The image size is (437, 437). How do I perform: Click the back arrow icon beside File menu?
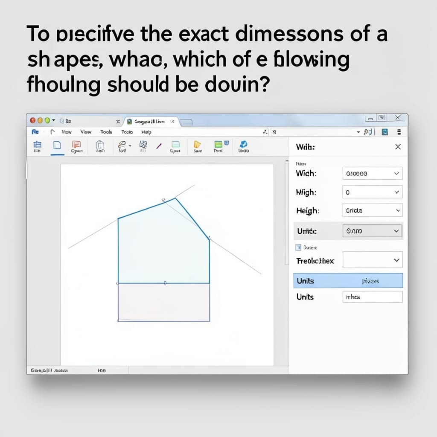coord(52,131)
